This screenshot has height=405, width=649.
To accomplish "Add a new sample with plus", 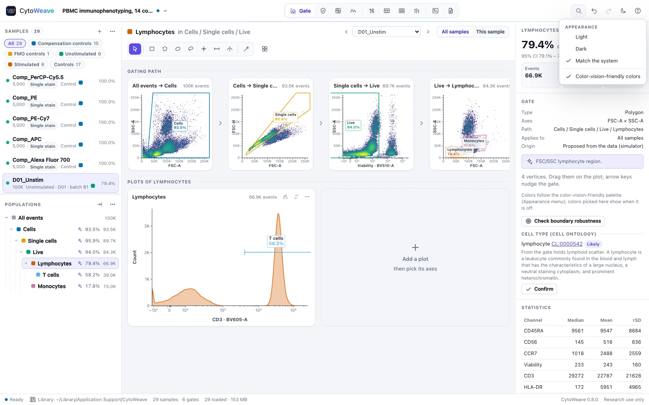I will (100, 31).
